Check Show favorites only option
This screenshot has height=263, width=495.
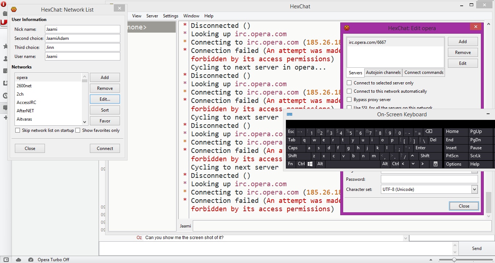click(78, 130)
